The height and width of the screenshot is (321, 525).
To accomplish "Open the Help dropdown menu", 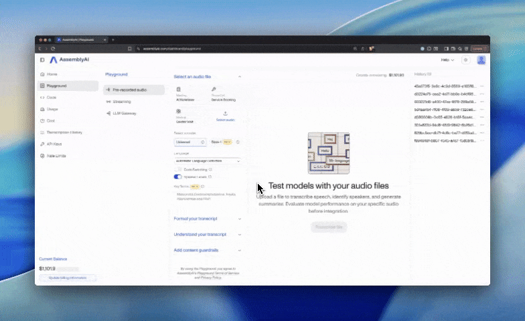I will click(x=447, y=60).
